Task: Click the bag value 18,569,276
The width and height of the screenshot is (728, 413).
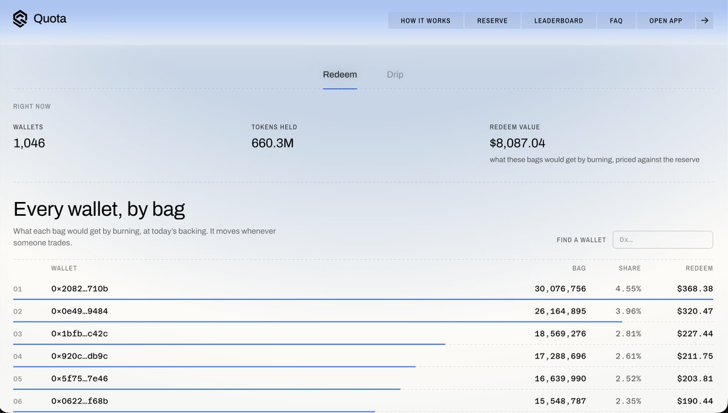Action: pyautogui.click(x=560, y=334)
